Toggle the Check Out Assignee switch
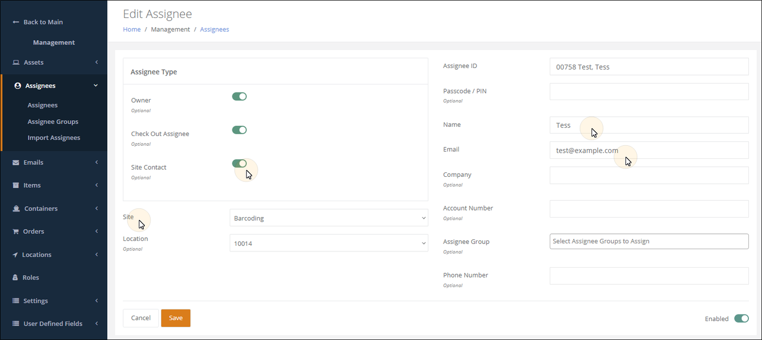The height and width of the screenshot is (340, 762). point(239,130)
